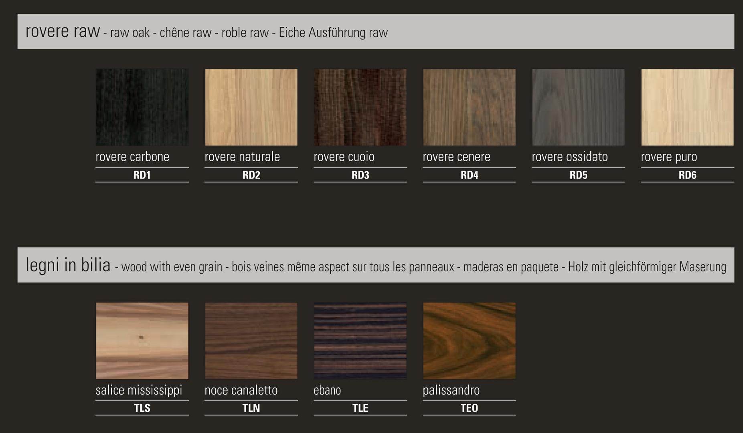Select the rovere carbone wood swatch

(142, 107)
